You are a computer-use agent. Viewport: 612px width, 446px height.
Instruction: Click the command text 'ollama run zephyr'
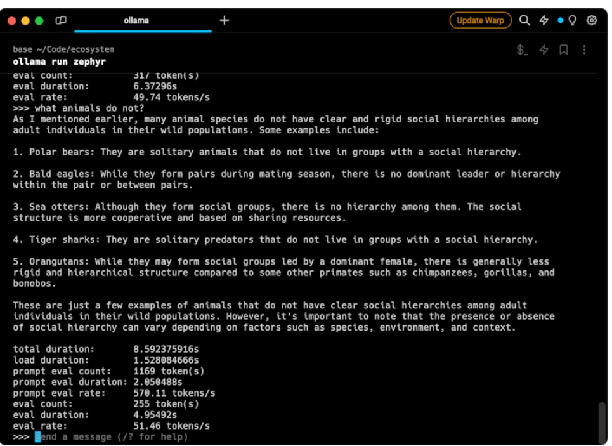(x=60, y=62)
